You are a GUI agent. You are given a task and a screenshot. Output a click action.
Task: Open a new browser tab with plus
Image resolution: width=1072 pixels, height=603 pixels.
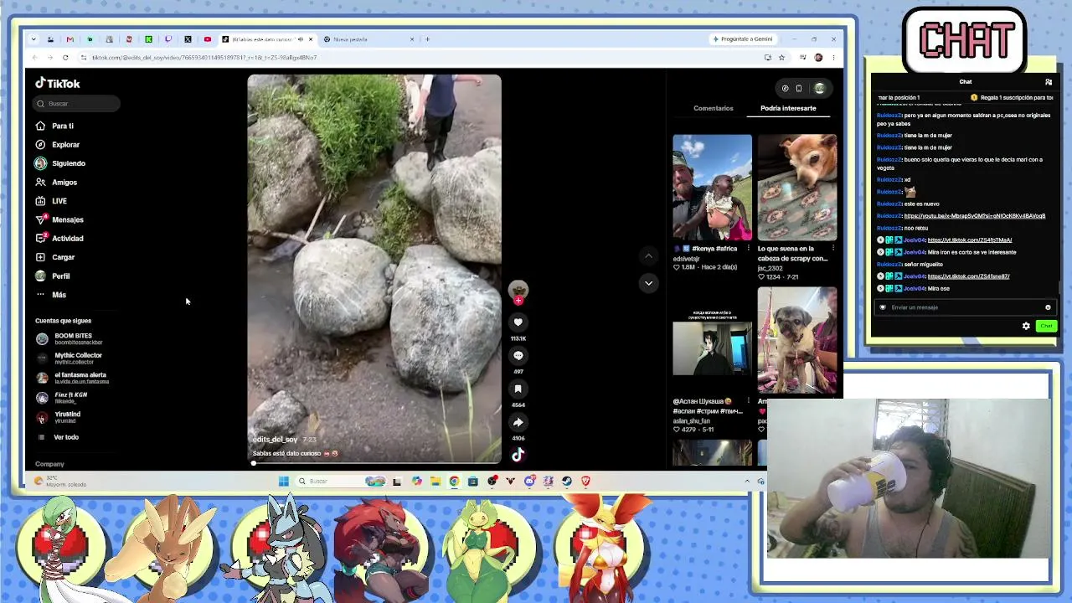click(427, 39)
